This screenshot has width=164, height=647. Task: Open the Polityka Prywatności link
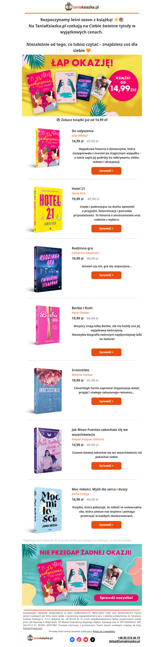coord(32,628)
